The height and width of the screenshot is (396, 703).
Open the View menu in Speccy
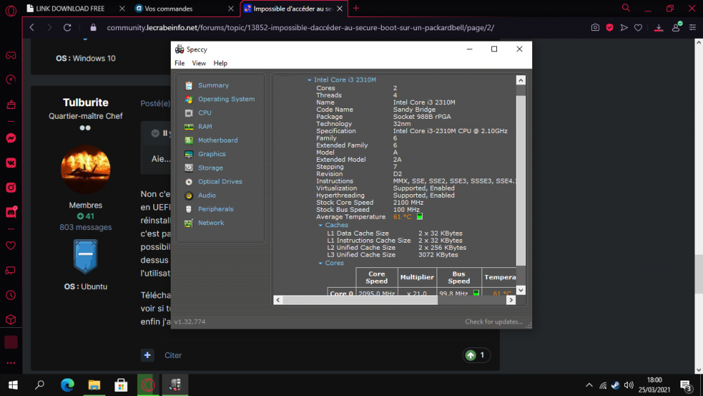point(199,63)
